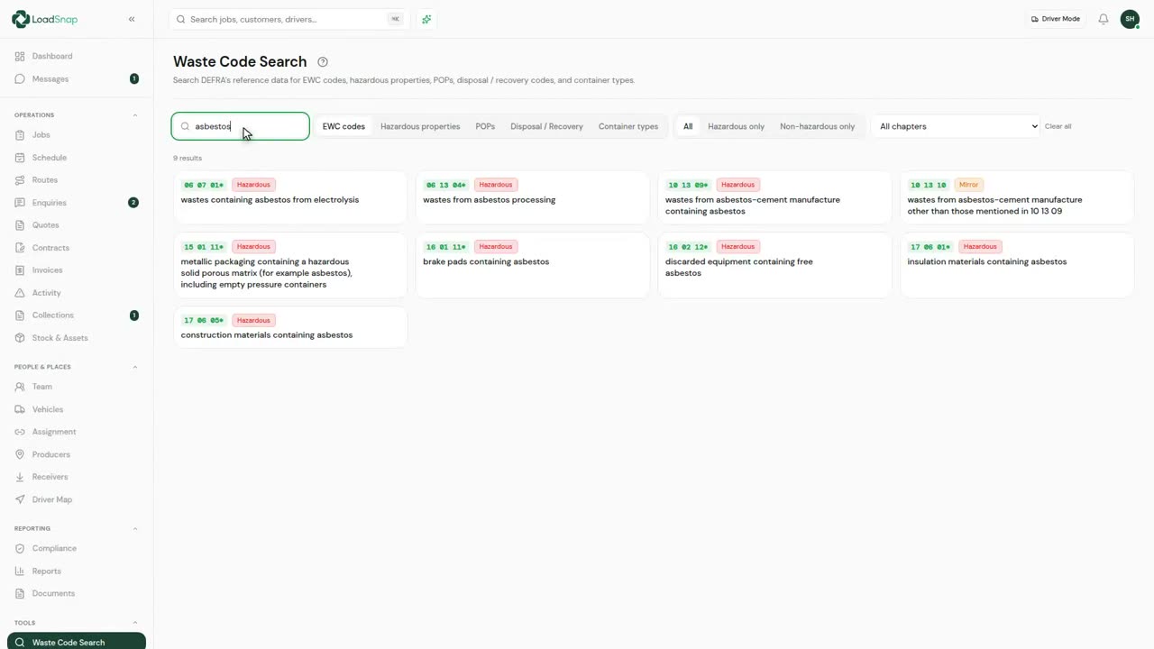The width and height of the screenshot is (1154, 649).
Task: Click the SH user avatar
Action: pos(1130,19)
